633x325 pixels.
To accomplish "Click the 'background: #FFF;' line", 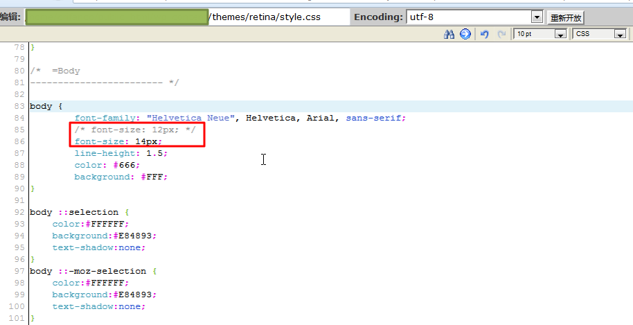I will [x=121, y=177].
